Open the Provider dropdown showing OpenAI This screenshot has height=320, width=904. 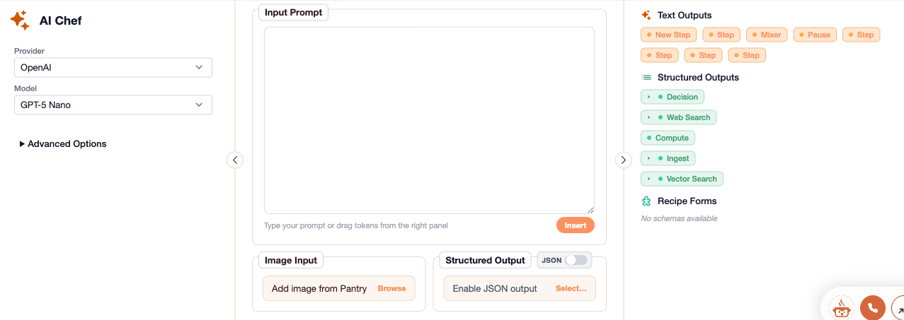pos(113,68)
